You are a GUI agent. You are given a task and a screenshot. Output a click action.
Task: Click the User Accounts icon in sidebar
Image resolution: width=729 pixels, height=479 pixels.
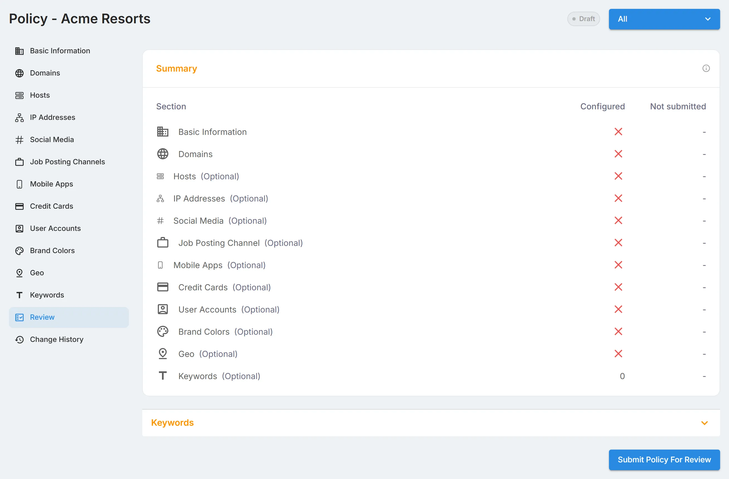tap(19, 228)
